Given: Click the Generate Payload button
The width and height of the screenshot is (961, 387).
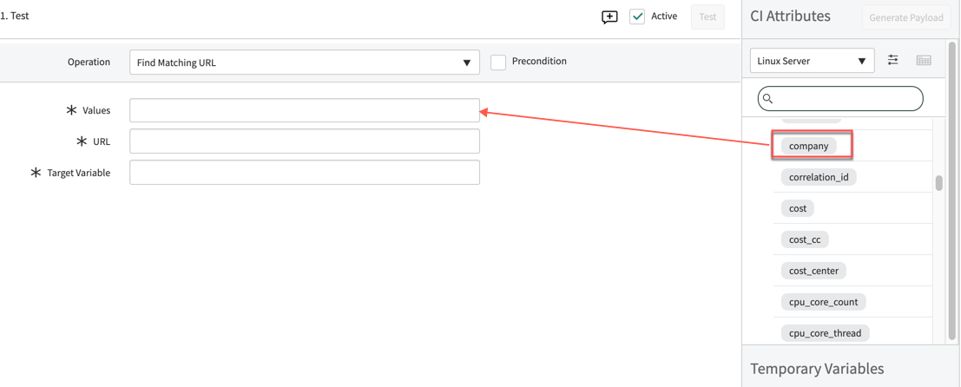Looking at the screenshot, I should tap(906, 17).
